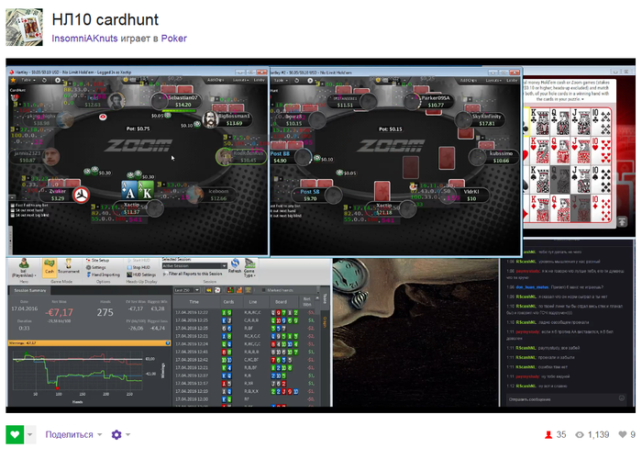642x459 pixels.
Task: Click Stop HUD
Action: (138, 267)
